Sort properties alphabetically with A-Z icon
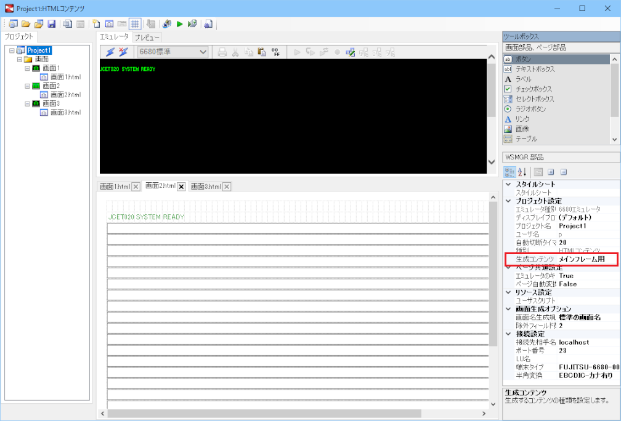Screen dimensions: 621x421 pos(522,172)
